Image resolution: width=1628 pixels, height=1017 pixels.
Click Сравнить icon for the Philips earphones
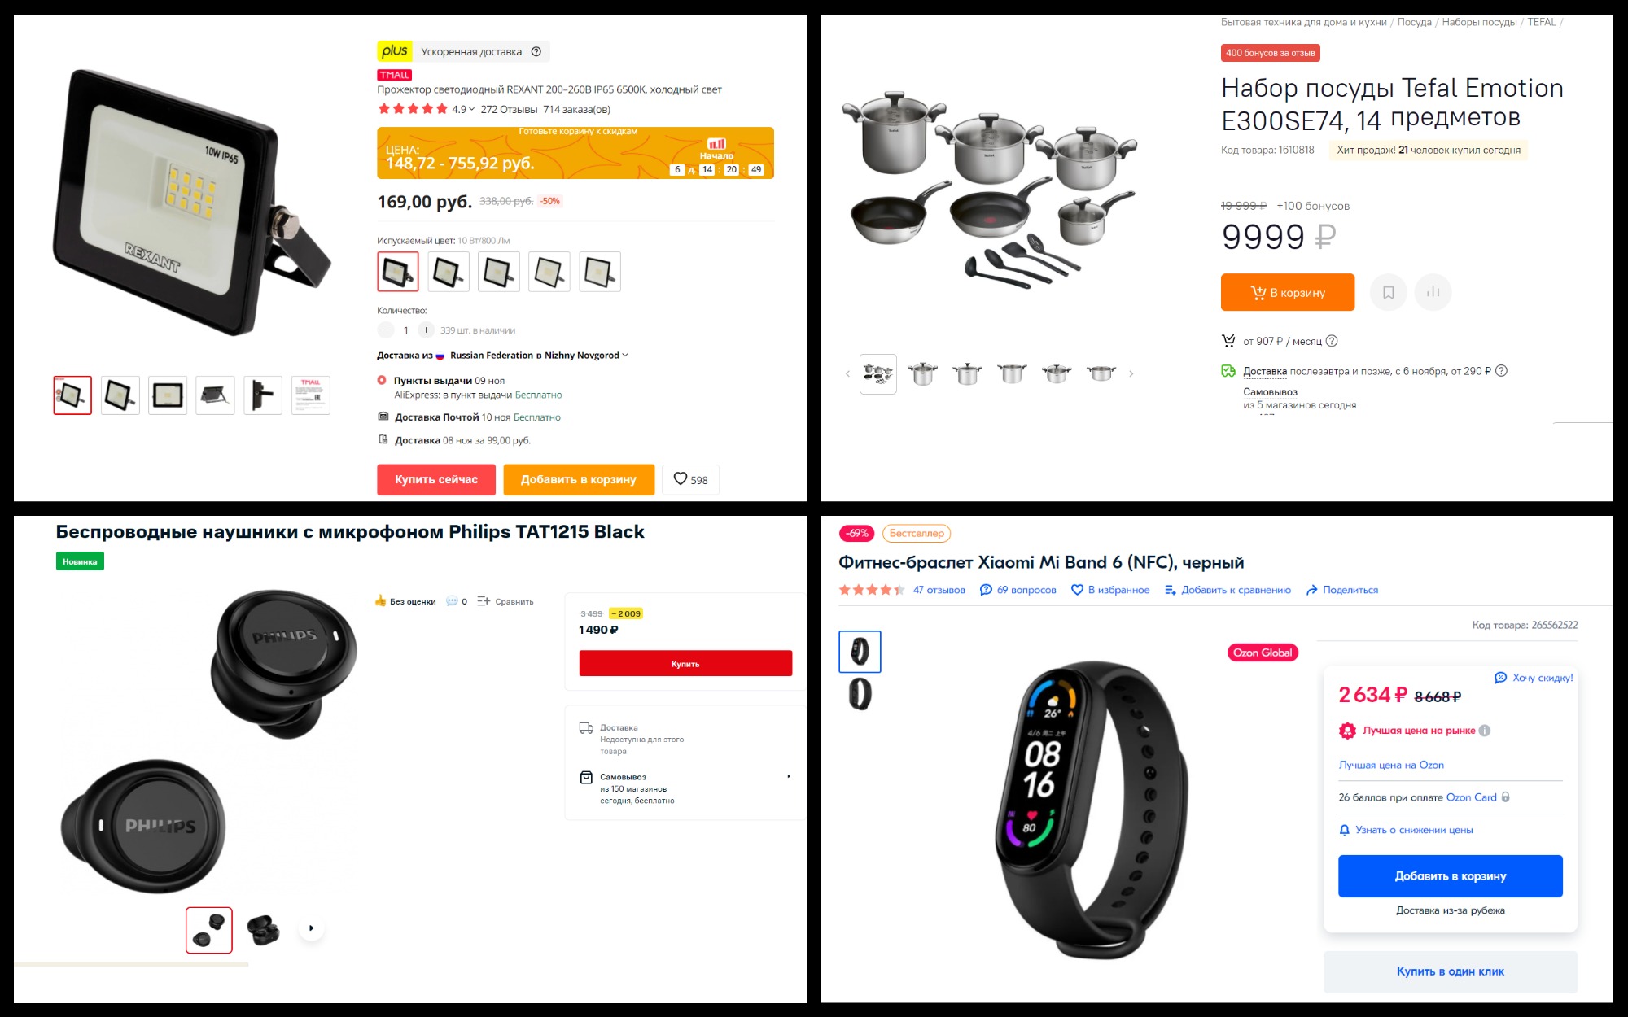[484, 601]
